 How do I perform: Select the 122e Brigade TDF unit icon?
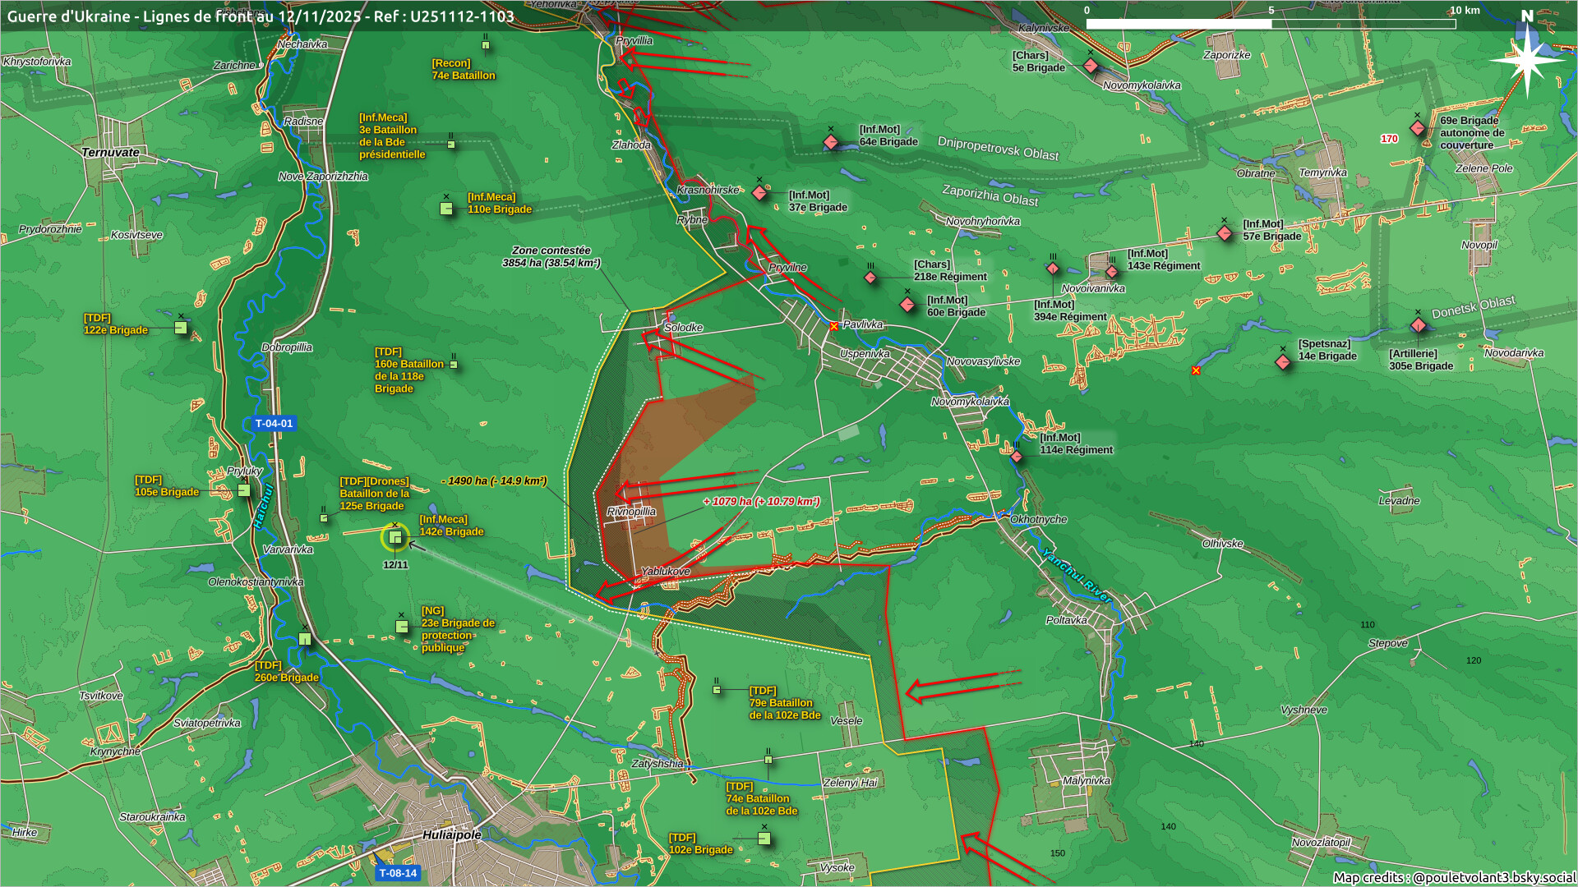coord(181,328)
